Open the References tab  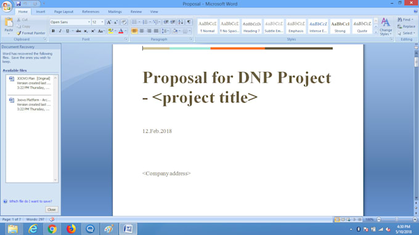click(x=91, y=12)
